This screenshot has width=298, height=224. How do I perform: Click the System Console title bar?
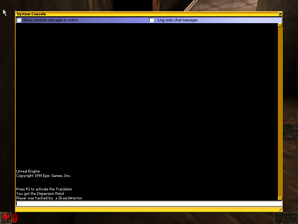tap(146, 14)
